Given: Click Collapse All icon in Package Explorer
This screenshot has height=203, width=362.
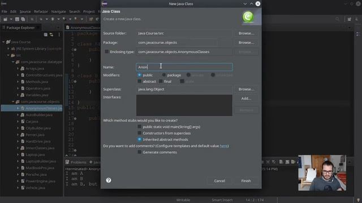Looking at the screenshot, I should [x=45, y=34].
